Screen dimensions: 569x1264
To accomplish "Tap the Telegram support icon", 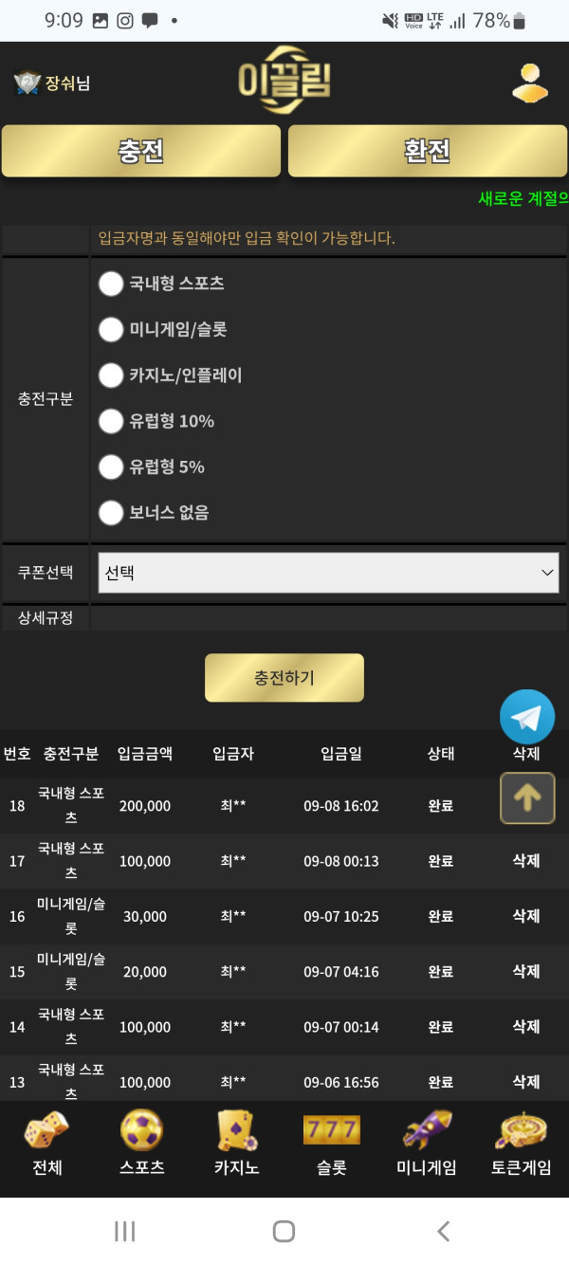I will [x=527, y=717].
